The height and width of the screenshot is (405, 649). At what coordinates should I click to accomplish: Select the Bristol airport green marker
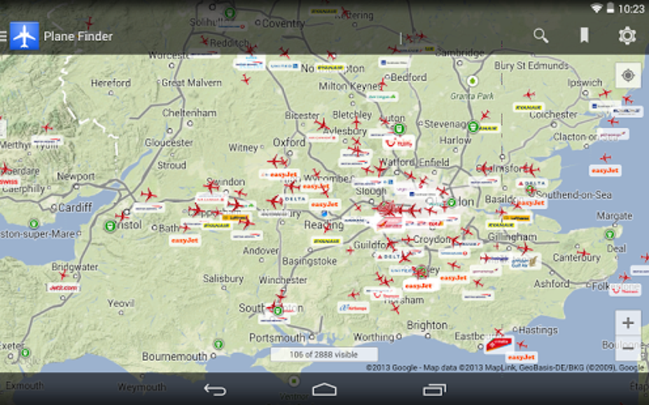pyautogui.click(x=110, y=226)
